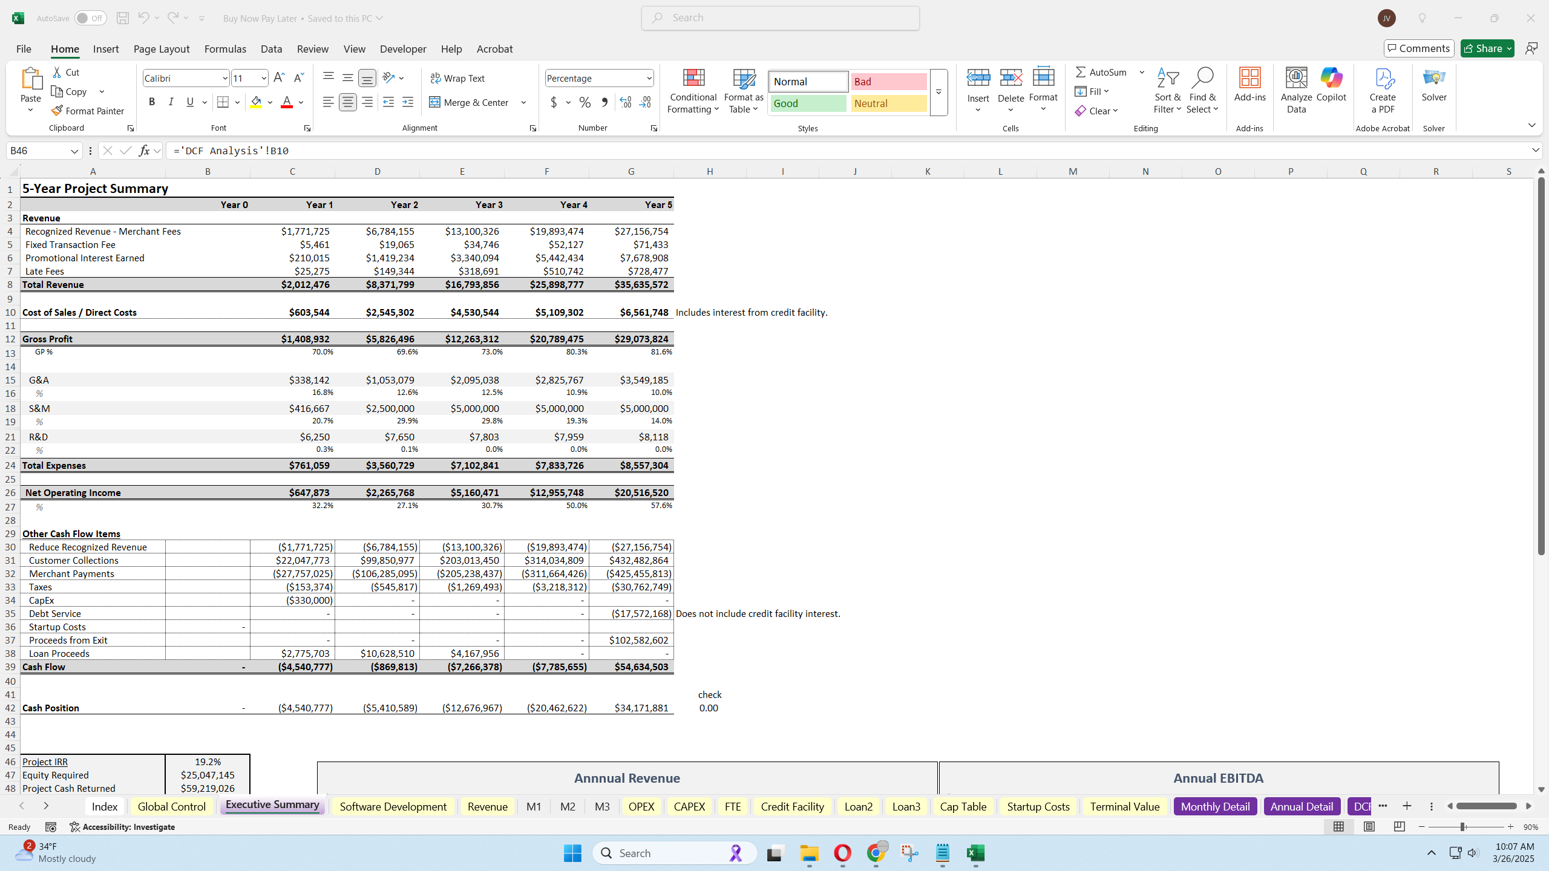Activate the Format Painter

[x=88, y=111]
